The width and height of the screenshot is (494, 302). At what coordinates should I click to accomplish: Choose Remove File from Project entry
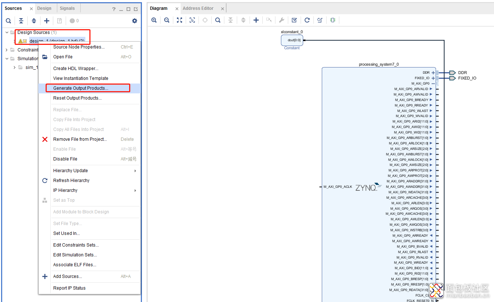tap(90, 139)
